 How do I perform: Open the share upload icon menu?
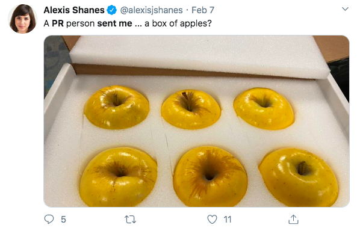pyautogui.click(x=293, y=220)
